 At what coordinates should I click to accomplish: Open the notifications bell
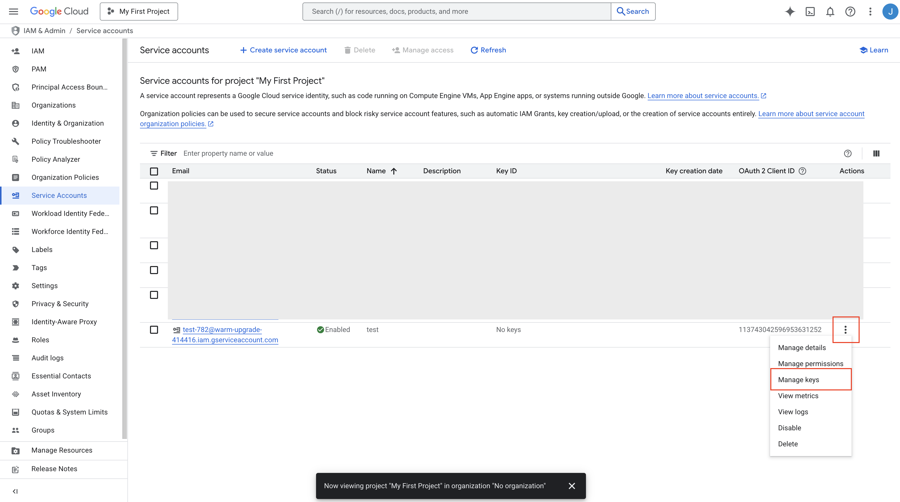830,12
